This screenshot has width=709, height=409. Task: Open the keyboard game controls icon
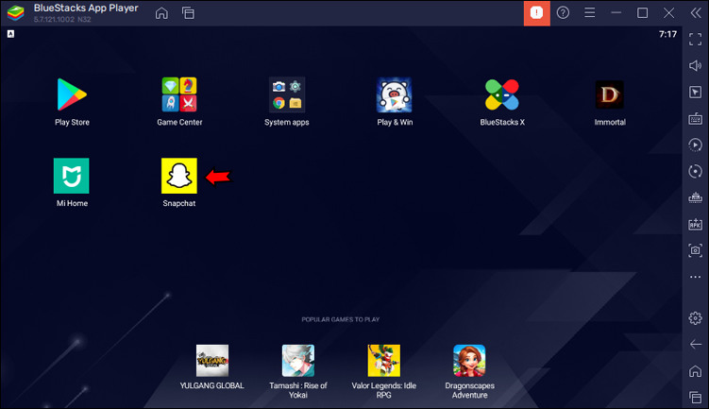pyautogui.click(x=696, y=118)
